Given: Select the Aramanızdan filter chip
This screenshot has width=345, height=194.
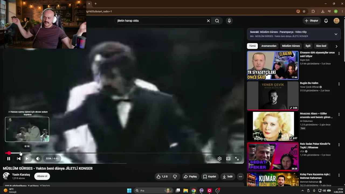Looking at the screenshot, I should 269,46.
